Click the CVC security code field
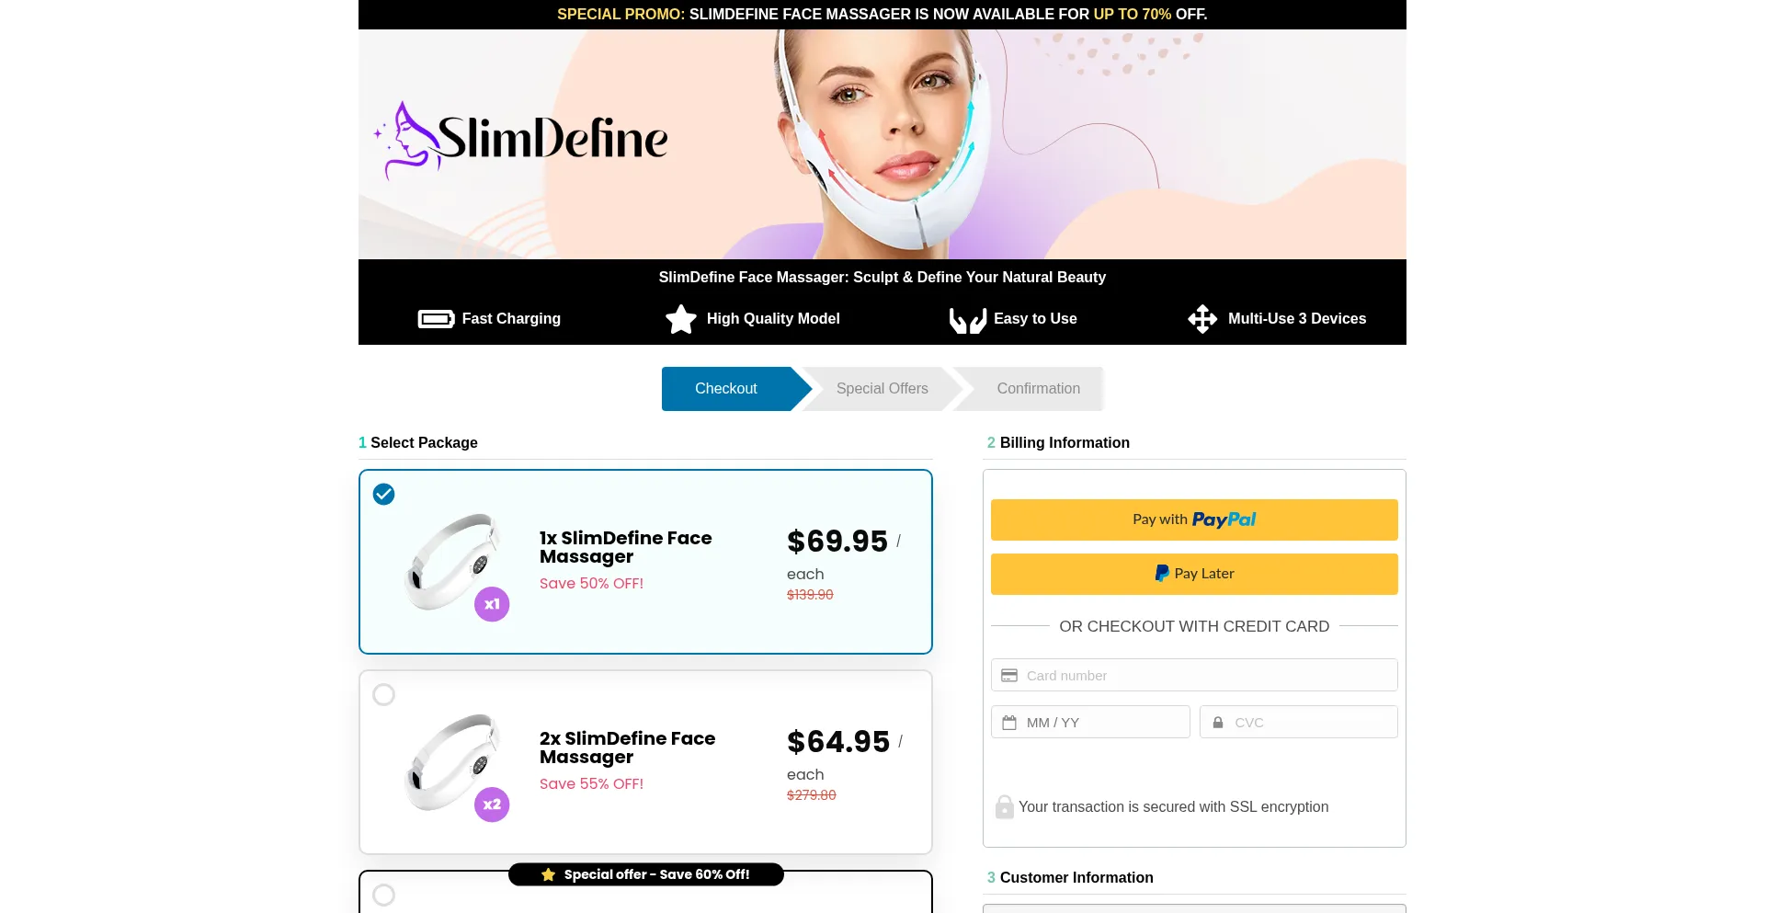The height and width of the screenshot is (913, 1765). coord(1299,722)
